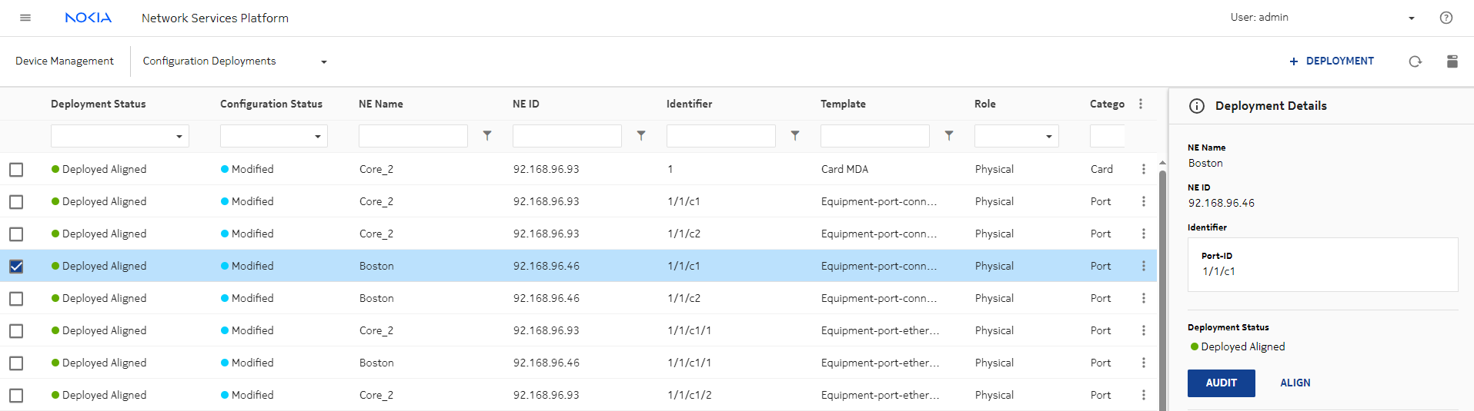Refresh the deployments list

click(1415, 61)
